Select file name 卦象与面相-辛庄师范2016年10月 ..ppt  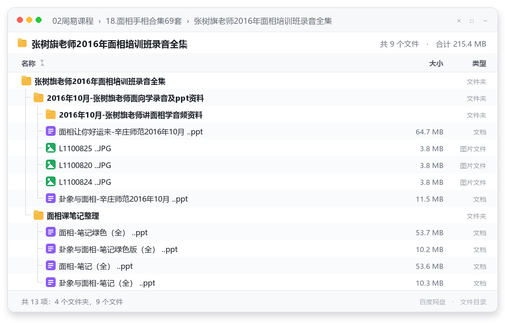point(123,199)
